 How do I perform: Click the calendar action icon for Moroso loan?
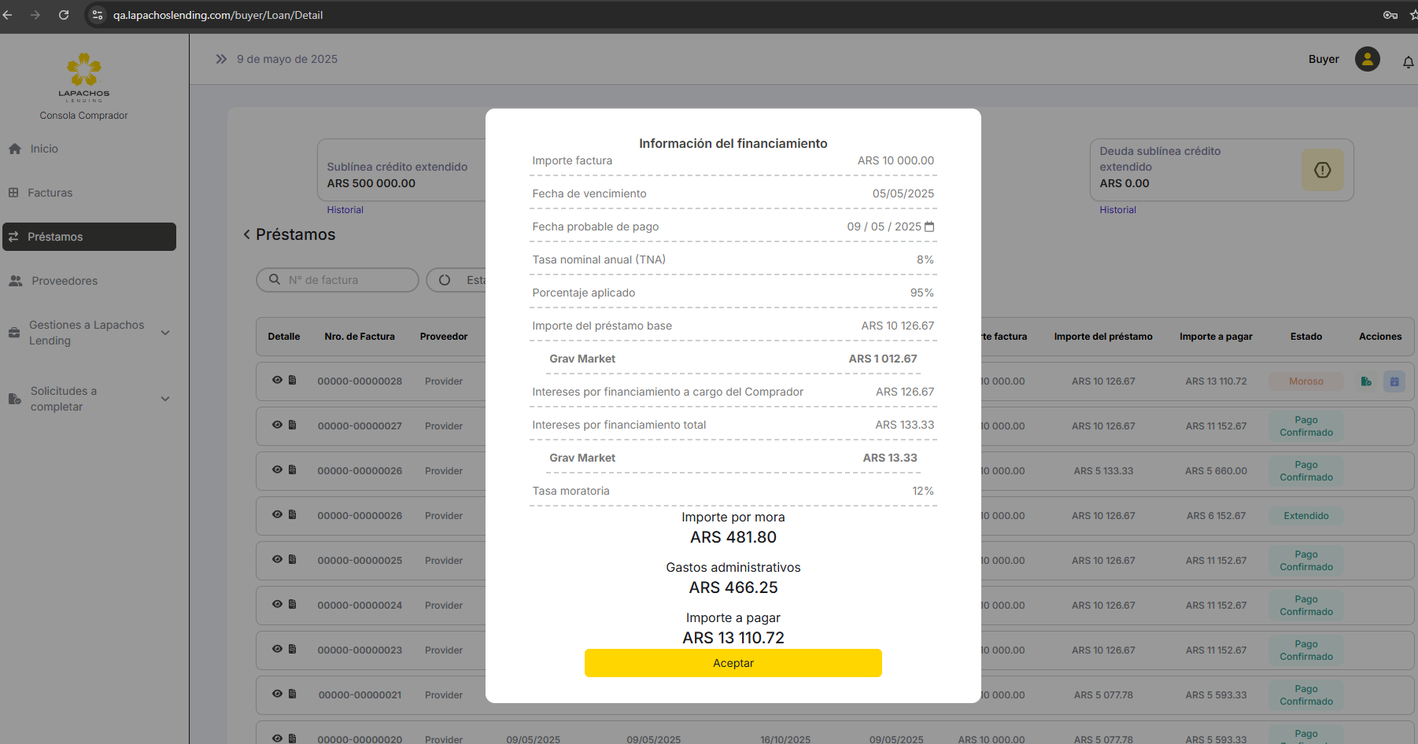(1394, 381)
